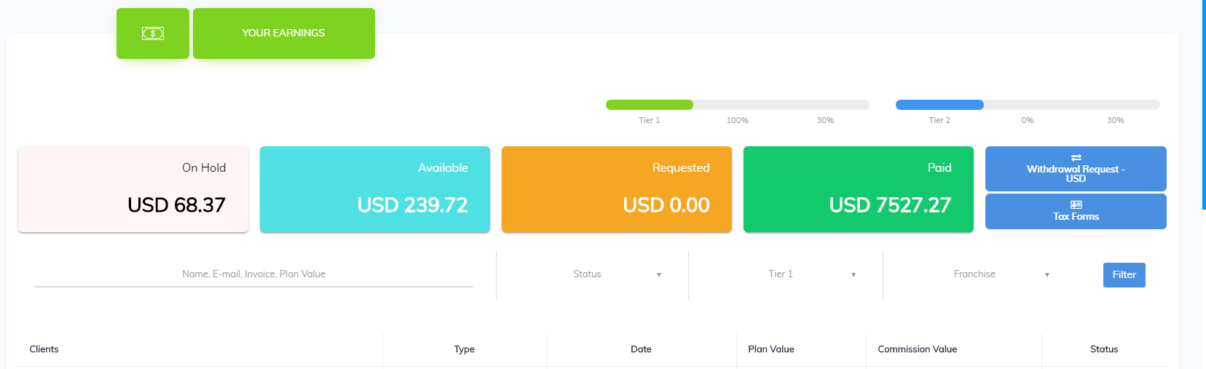Sort by Clients column header

tap(44, 349)
